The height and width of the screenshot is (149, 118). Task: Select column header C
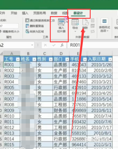point(44,54)
